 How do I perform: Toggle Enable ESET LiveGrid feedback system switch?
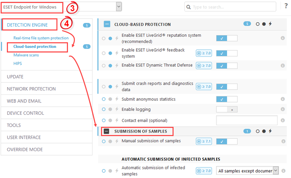point(227,53)
